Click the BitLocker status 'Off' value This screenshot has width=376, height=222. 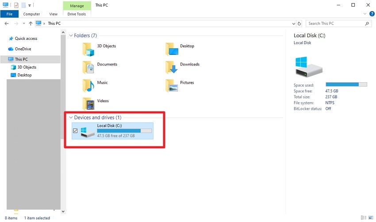[x=328, y=109]
